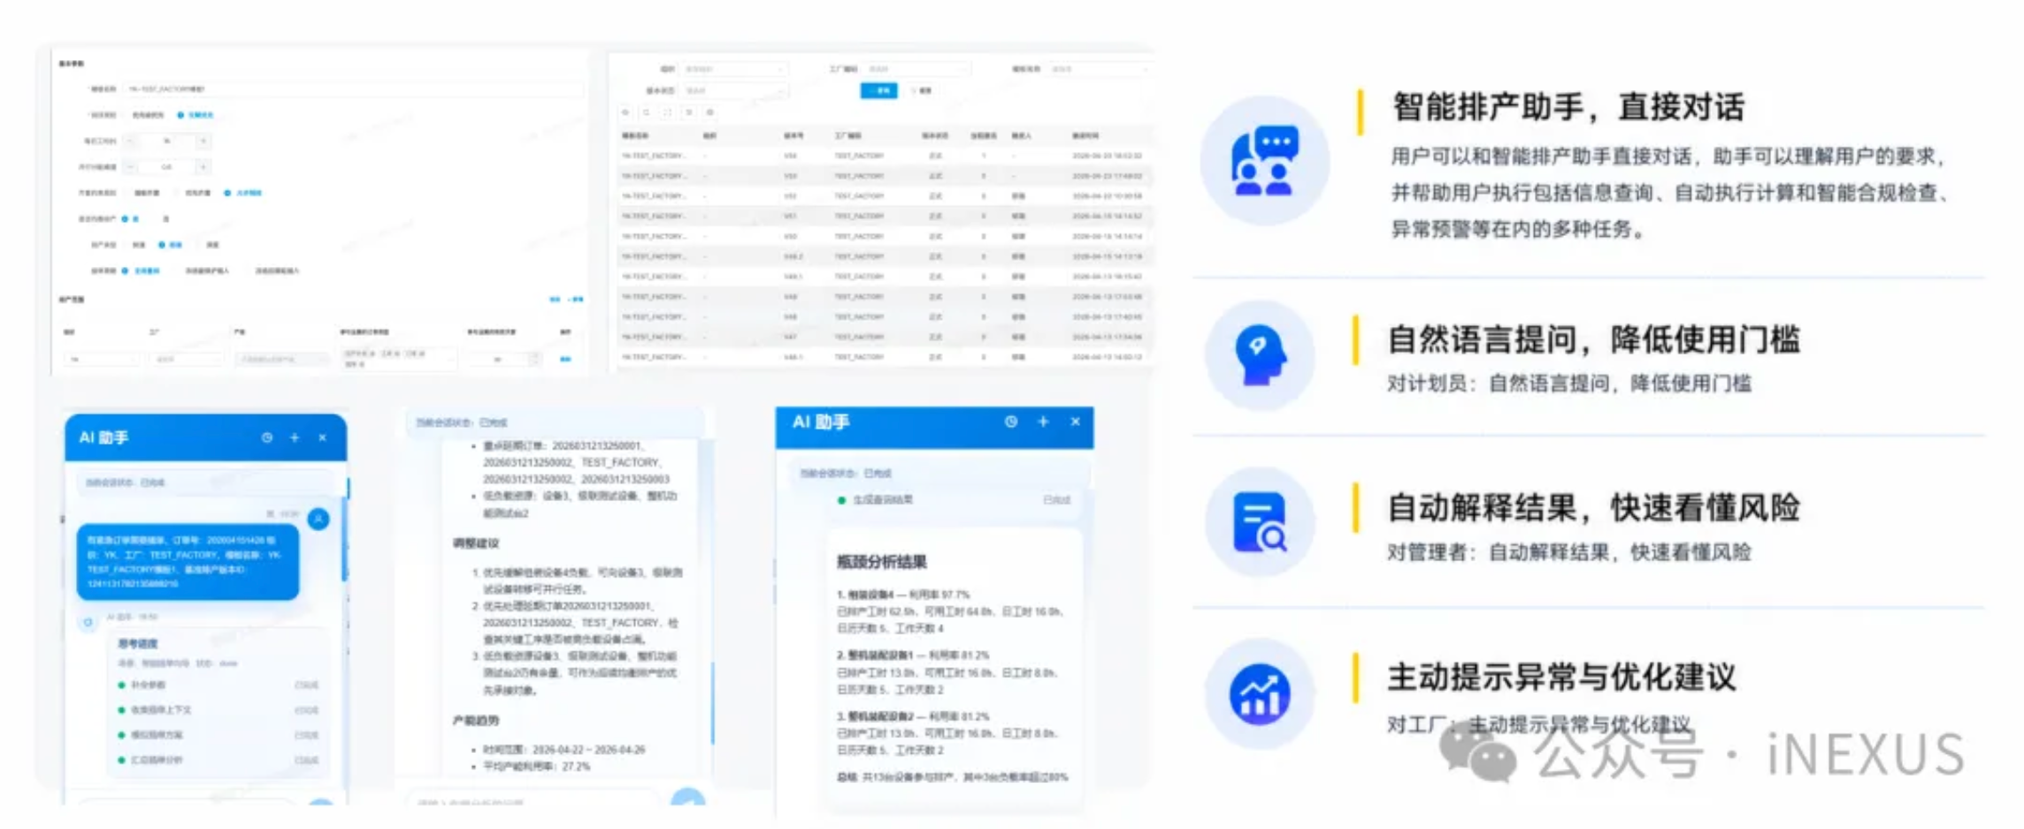Click the heading 自然语言提问，降低使用门槛
This screenshot has width=2024, height=829.
1594,339
